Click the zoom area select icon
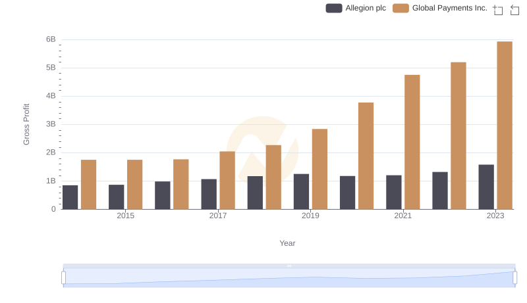The width and height of the screenshot is (527, 303). (x=498, y=10)
